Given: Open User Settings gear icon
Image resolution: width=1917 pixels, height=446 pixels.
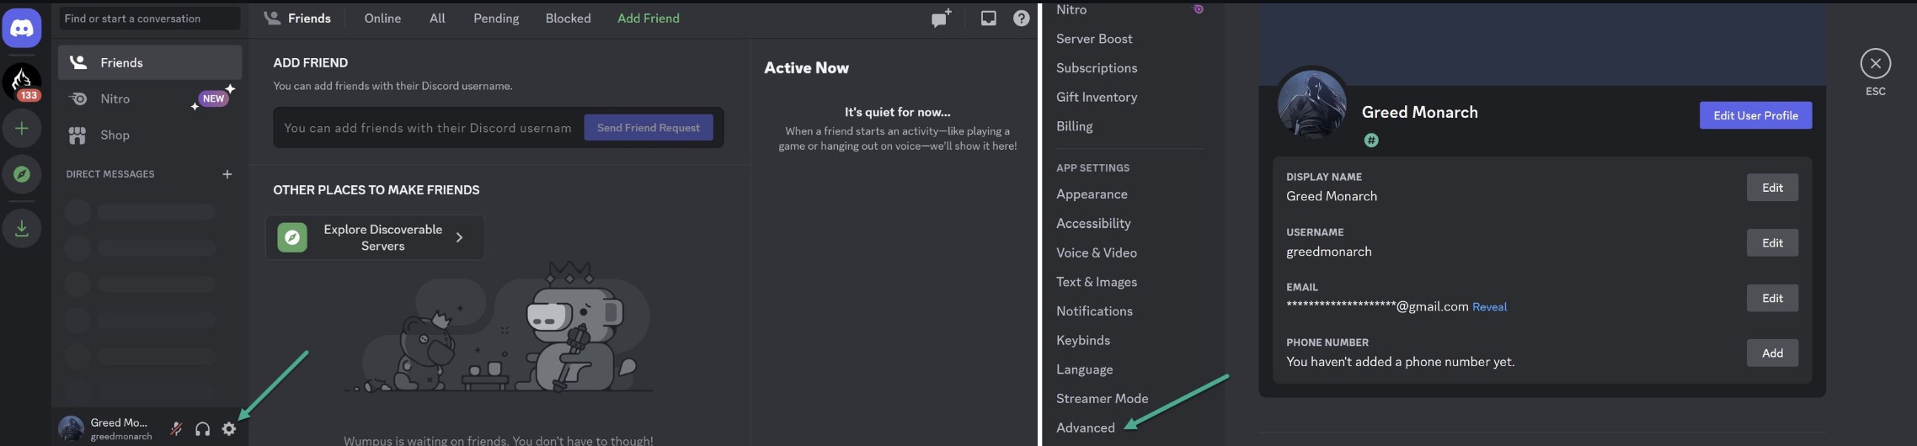Looking at the screenshot, I should point(229,429).
